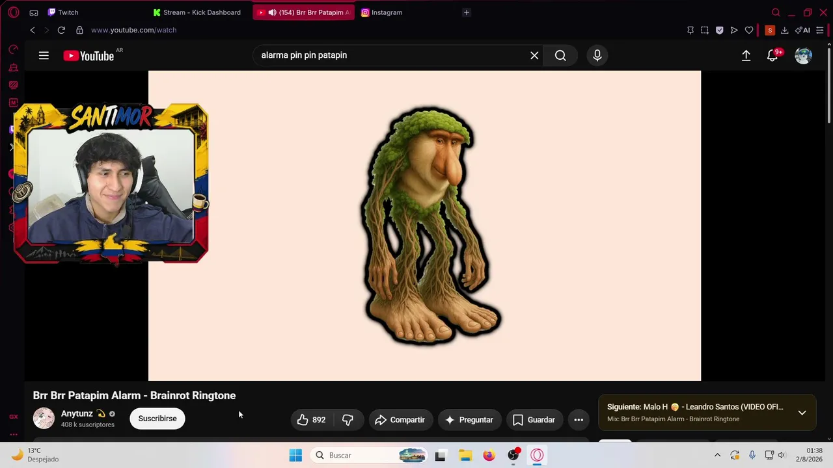Launch Firefox from the taskbar

489,455
